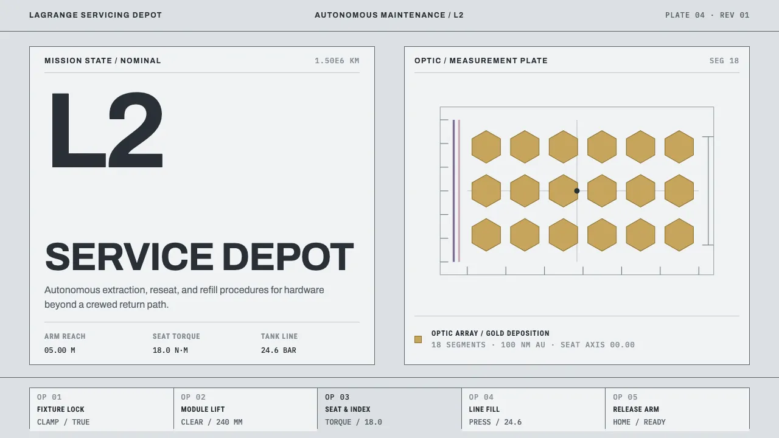Select the bottom-right hexagon segment
This screenshot has height=438, width=779.
pyautogui.click(x=679, y=235)
